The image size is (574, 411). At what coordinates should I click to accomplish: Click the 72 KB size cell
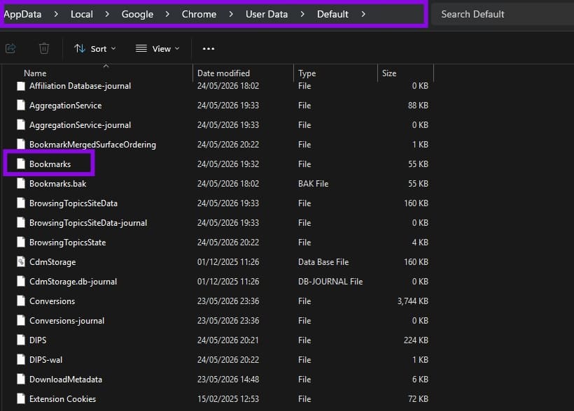(x=418, y=399)
